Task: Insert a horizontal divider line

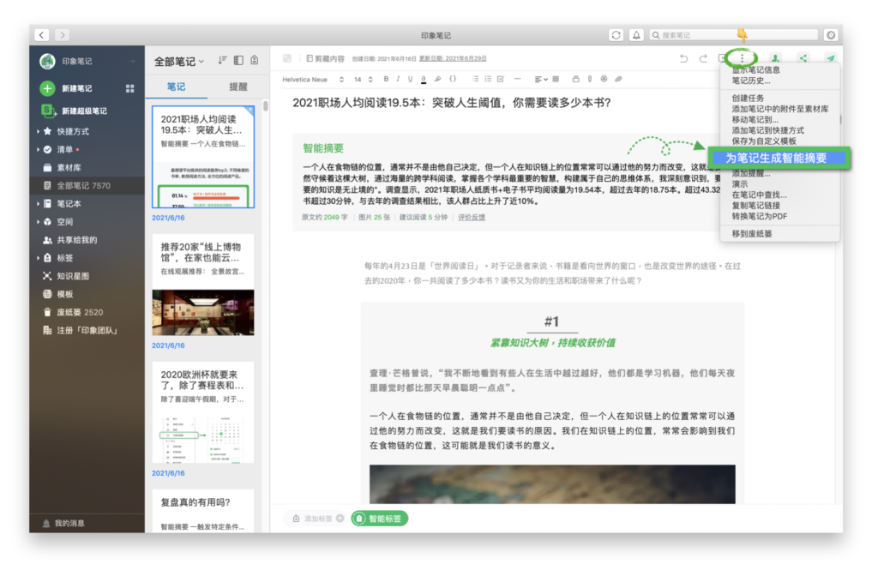Action: [517, 79]
